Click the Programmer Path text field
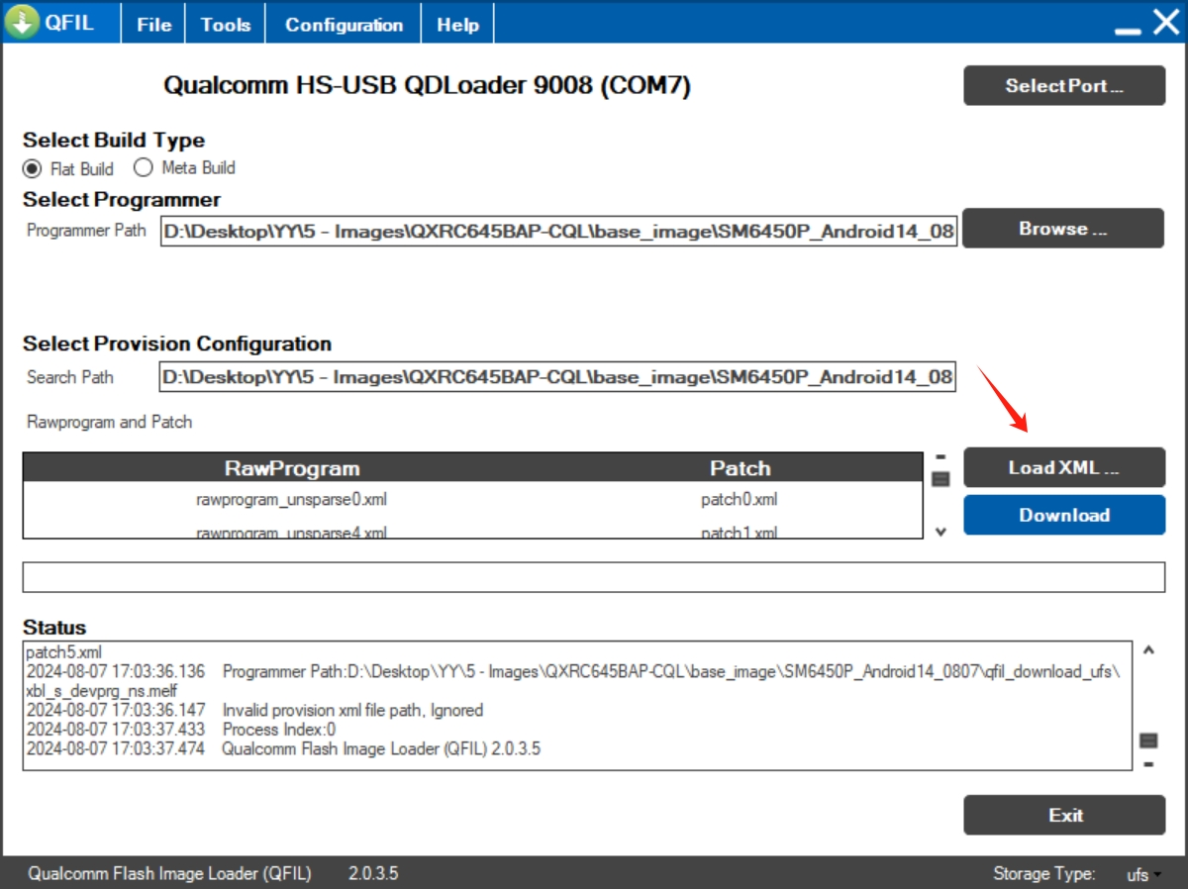The width and height of the screenshot is (1188, 889). pos(558,232)
